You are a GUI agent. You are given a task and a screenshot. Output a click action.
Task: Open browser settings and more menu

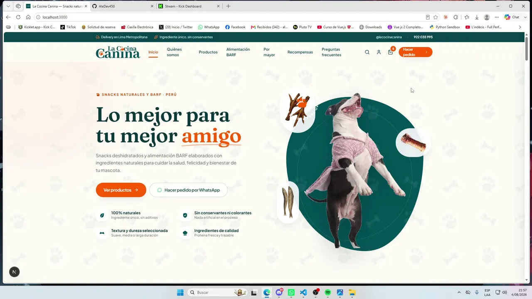click(x=497, y=17)
